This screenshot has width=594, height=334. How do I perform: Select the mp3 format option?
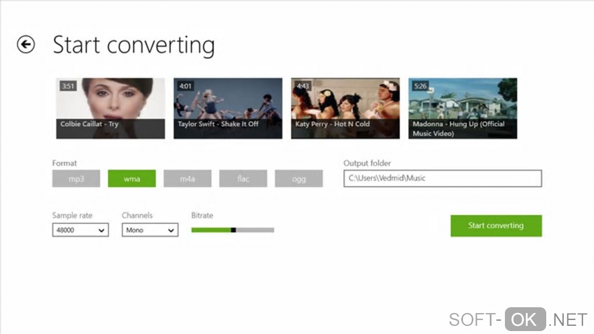[x=76, y=179]
